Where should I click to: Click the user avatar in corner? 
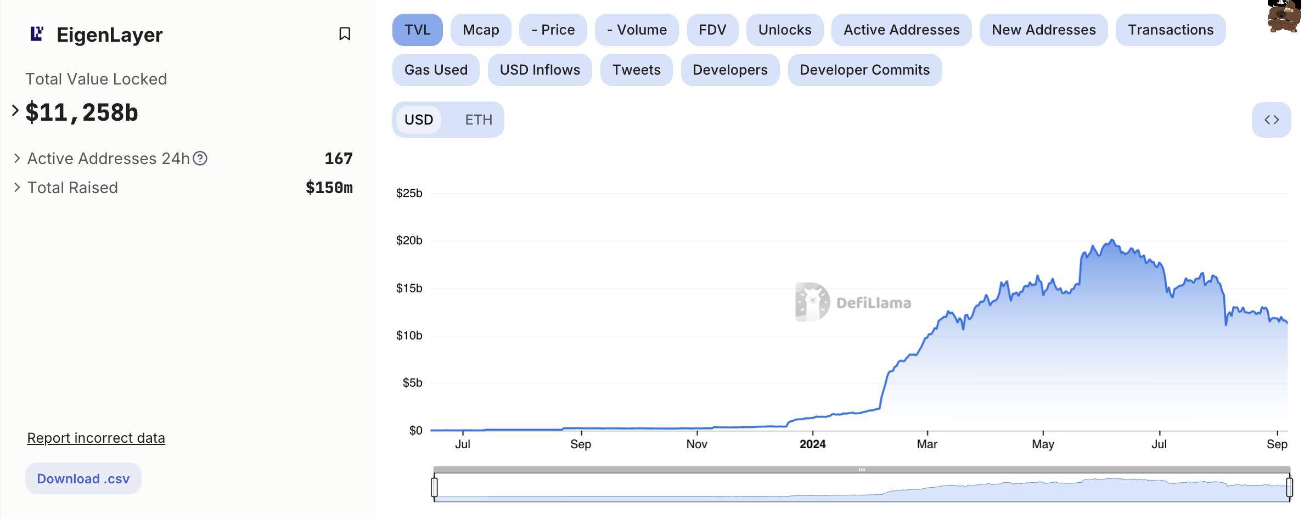[x=1284, y=16]
